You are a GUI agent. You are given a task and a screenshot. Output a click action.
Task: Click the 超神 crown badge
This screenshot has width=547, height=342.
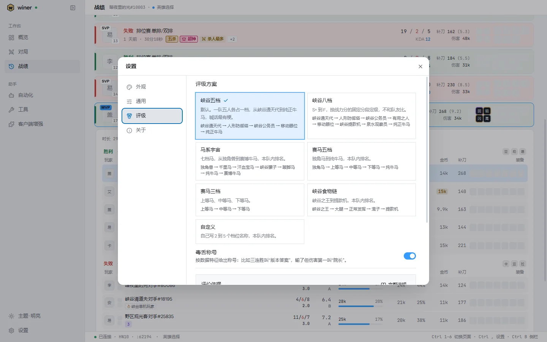point(189,39)
